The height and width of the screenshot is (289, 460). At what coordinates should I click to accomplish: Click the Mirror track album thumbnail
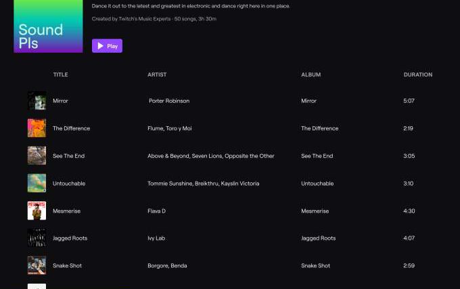coord(37,101)
